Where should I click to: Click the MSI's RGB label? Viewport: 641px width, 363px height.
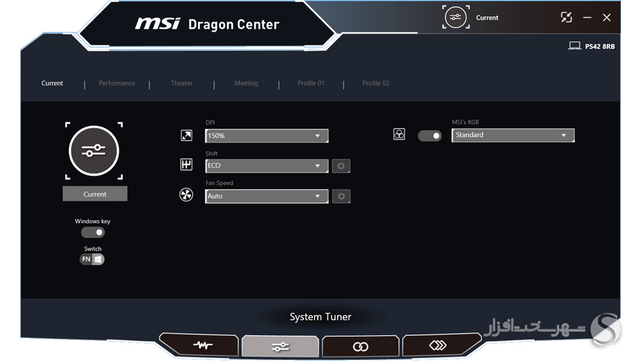(465, 122)
